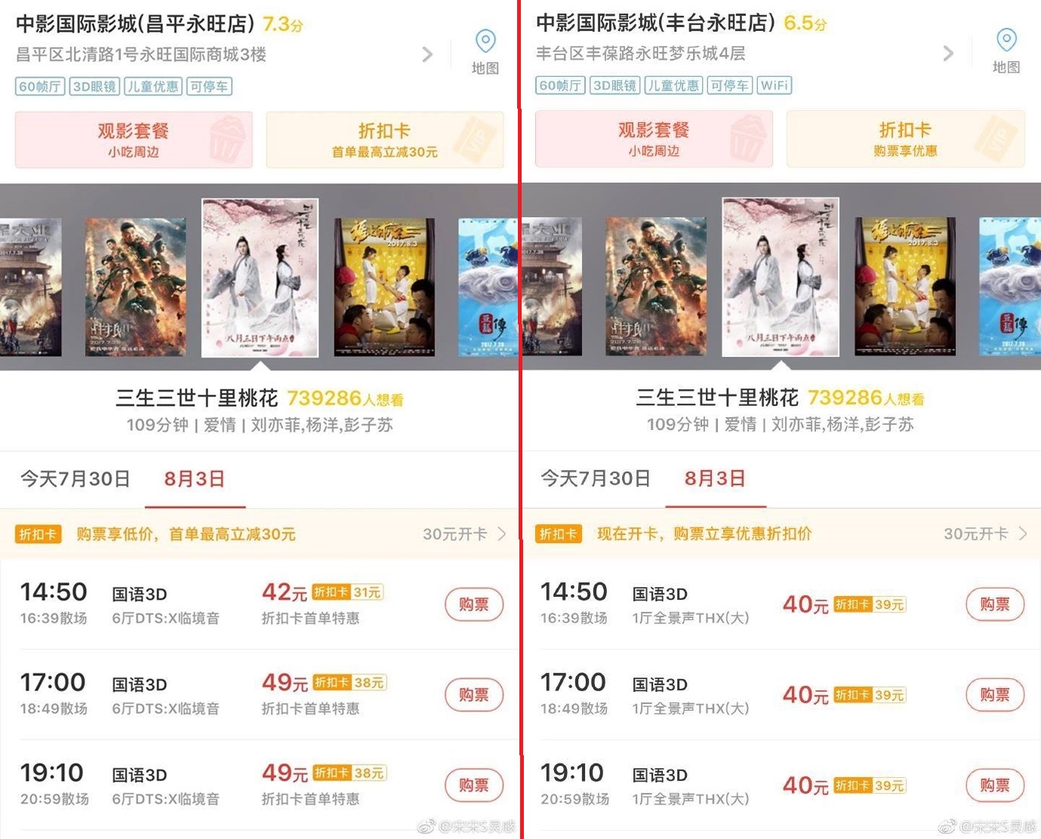Buy ticket for right 19:10 showing at 40元
This screenshot has width=1041, height=839.
pos(995,785)
